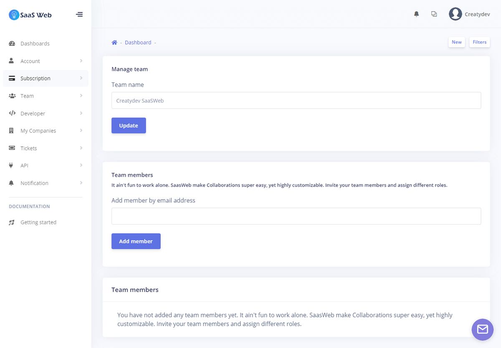Open the Filters button
501x348 pixels.
479,42
